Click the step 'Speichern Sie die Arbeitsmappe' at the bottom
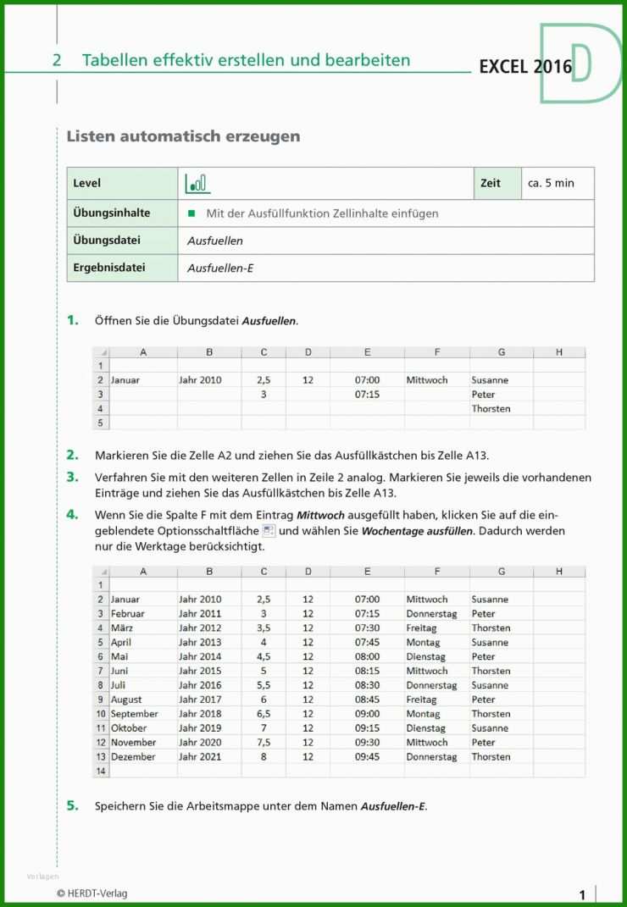627x907 pixels. 261,806
